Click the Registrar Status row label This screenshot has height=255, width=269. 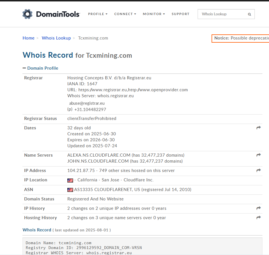40,119
